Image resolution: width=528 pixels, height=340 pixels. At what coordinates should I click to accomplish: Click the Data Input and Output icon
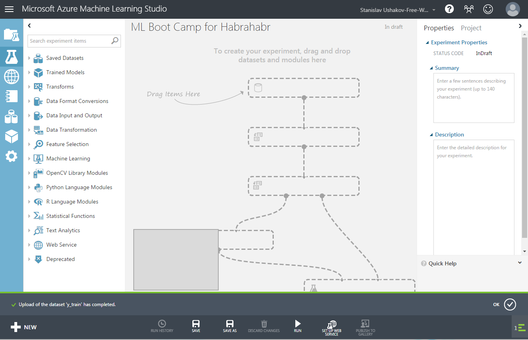tap(38, 116)
